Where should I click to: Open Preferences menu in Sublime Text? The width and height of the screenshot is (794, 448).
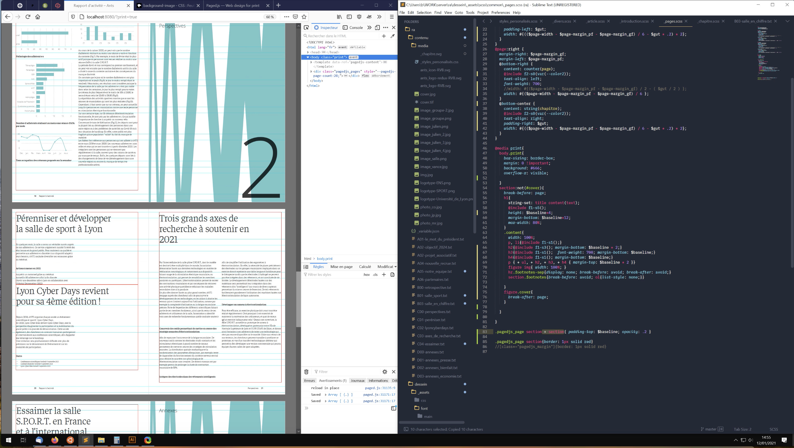tap(500, 13)
